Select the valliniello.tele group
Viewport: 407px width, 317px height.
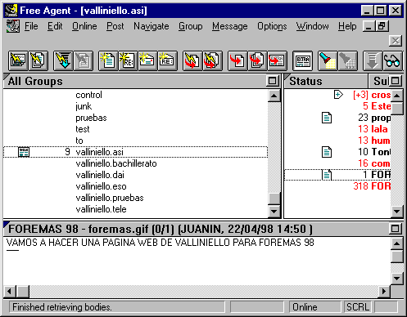pos(101,209)
